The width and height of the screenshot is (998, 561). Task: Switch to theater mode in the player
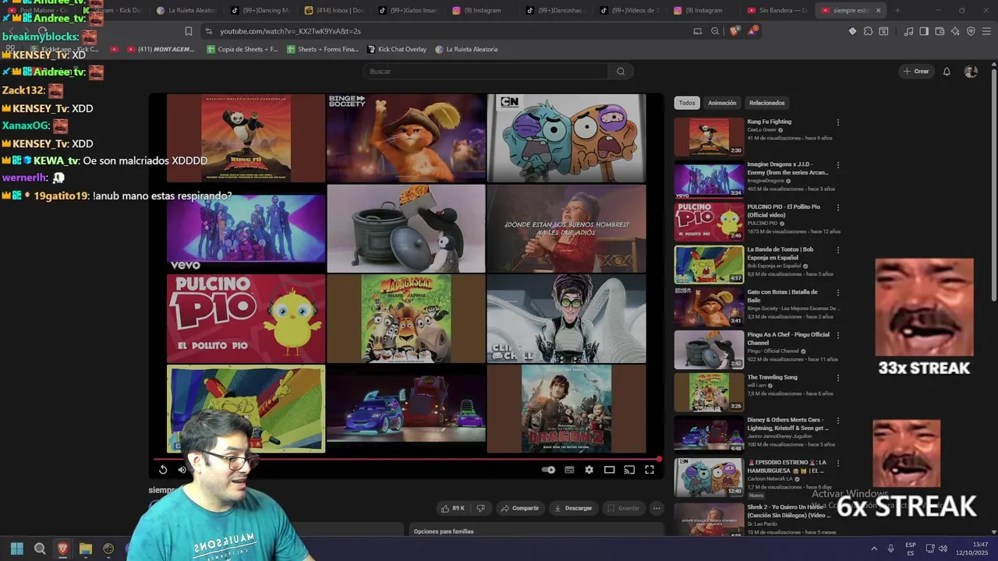coord(610,470)
